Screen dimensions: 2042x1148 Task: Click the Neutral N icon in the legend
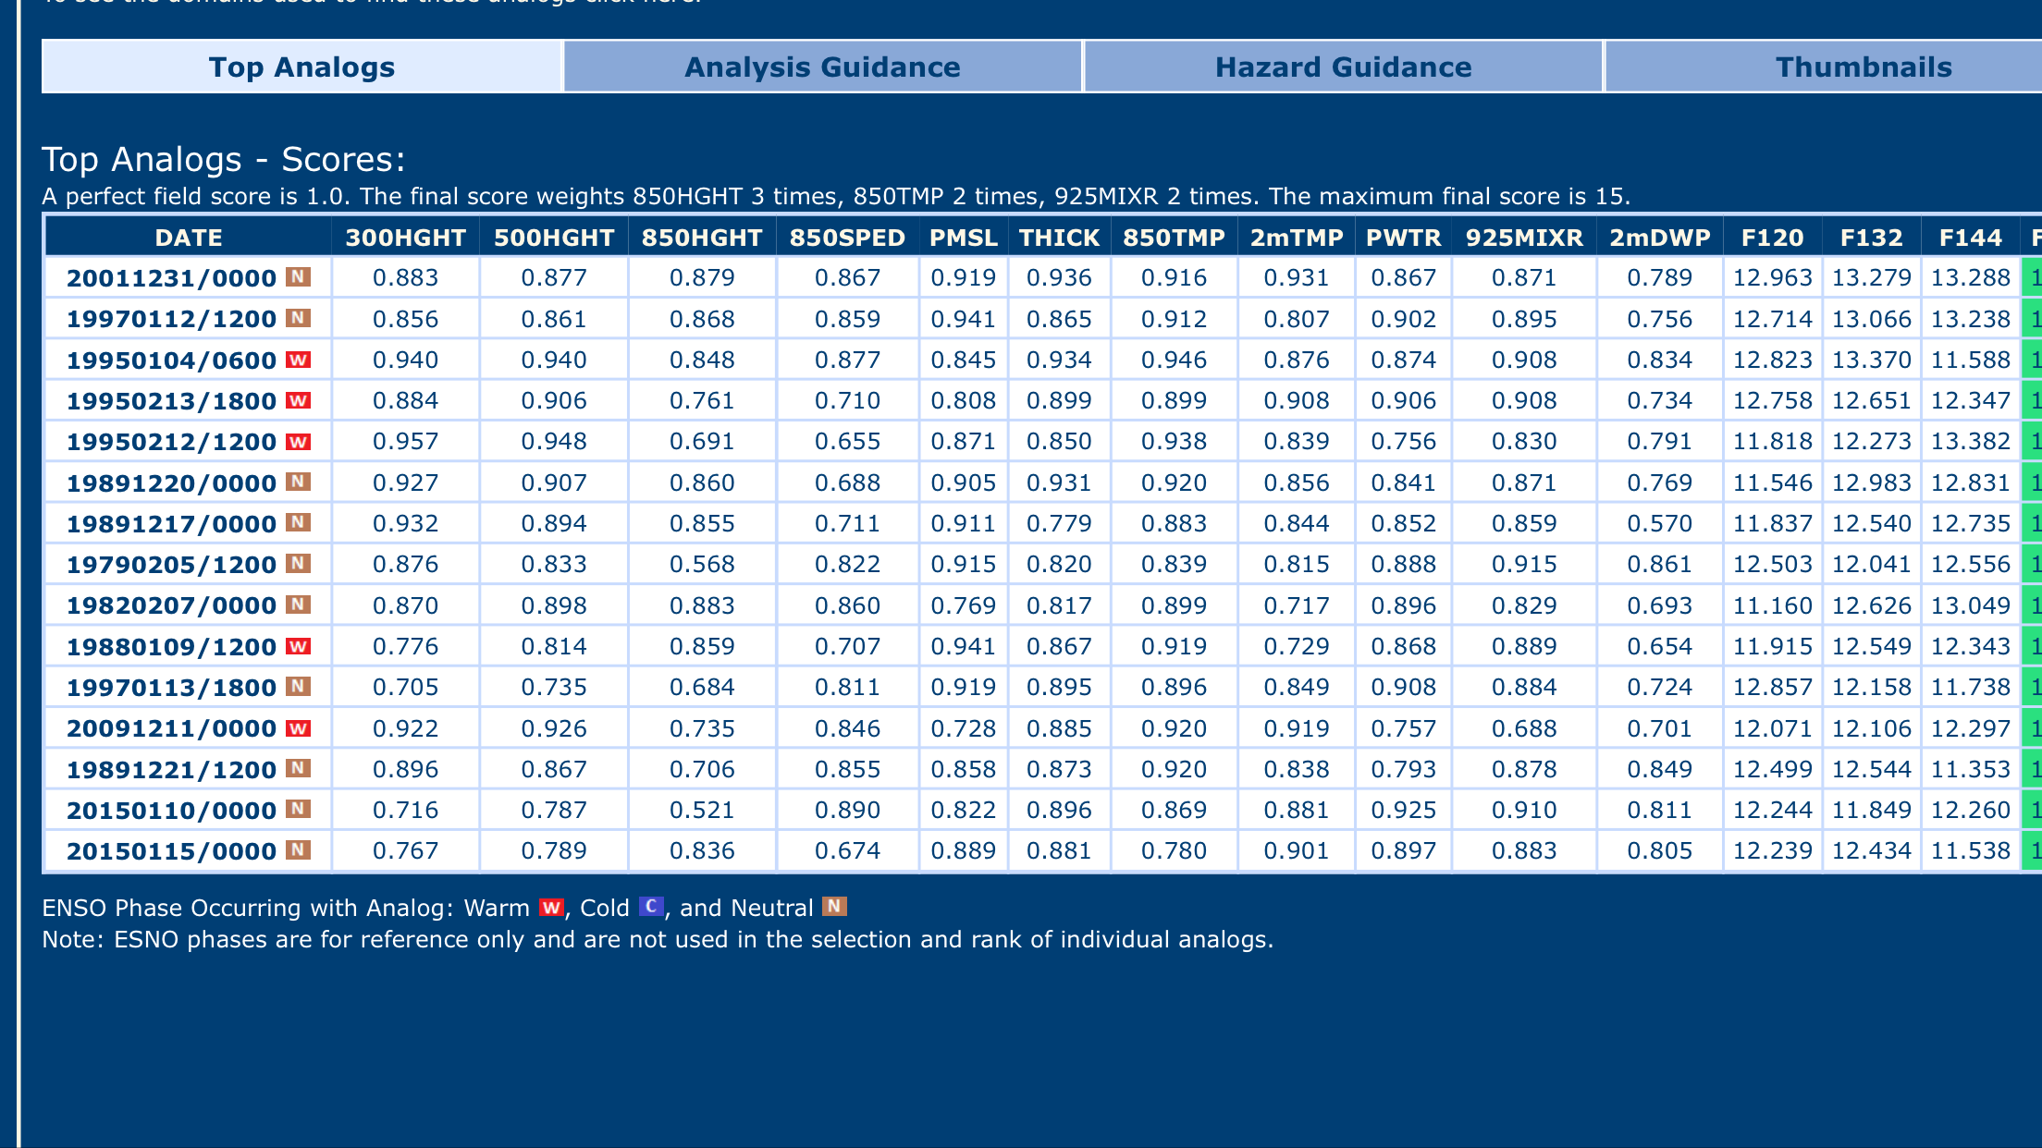834,907
